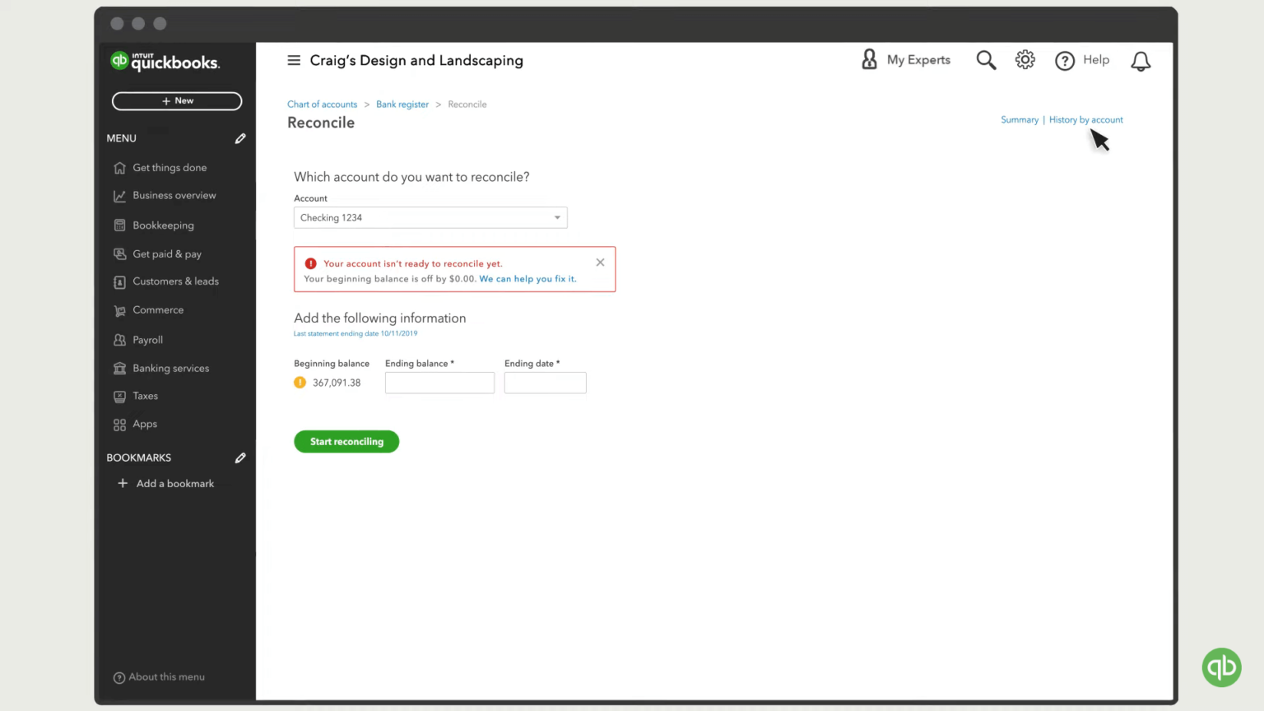Open settings via the gear icon
The width and height of the screenshot is (1264, 711).
(1025, 60)
